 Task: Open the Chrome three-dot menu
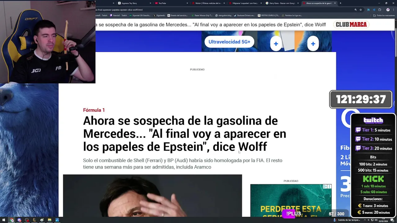click(394, 10)
